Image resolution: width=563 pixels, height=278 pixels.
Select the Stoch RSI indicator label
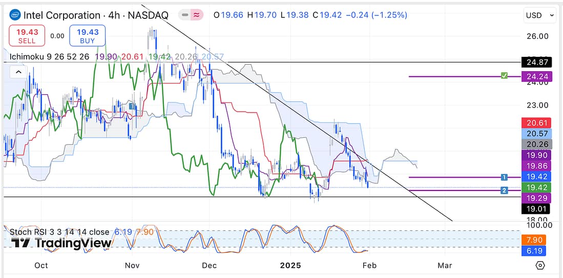click(x=60, y=232)
